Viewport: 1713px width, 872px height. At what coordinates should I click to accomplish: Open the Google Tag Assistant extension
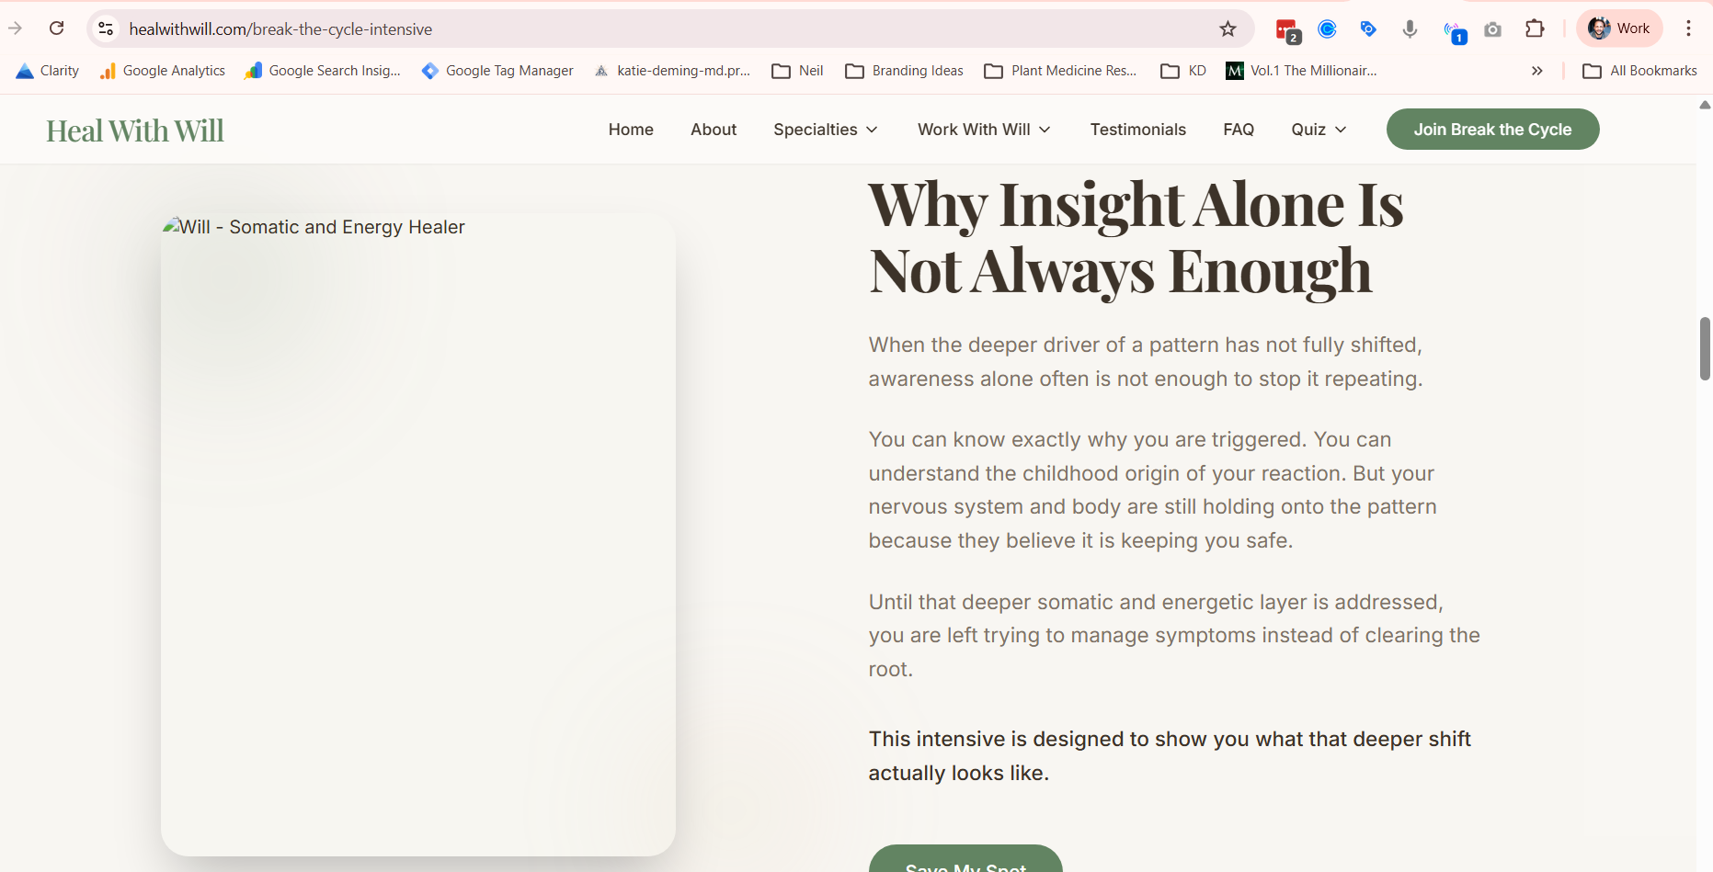pos(1368,28)
